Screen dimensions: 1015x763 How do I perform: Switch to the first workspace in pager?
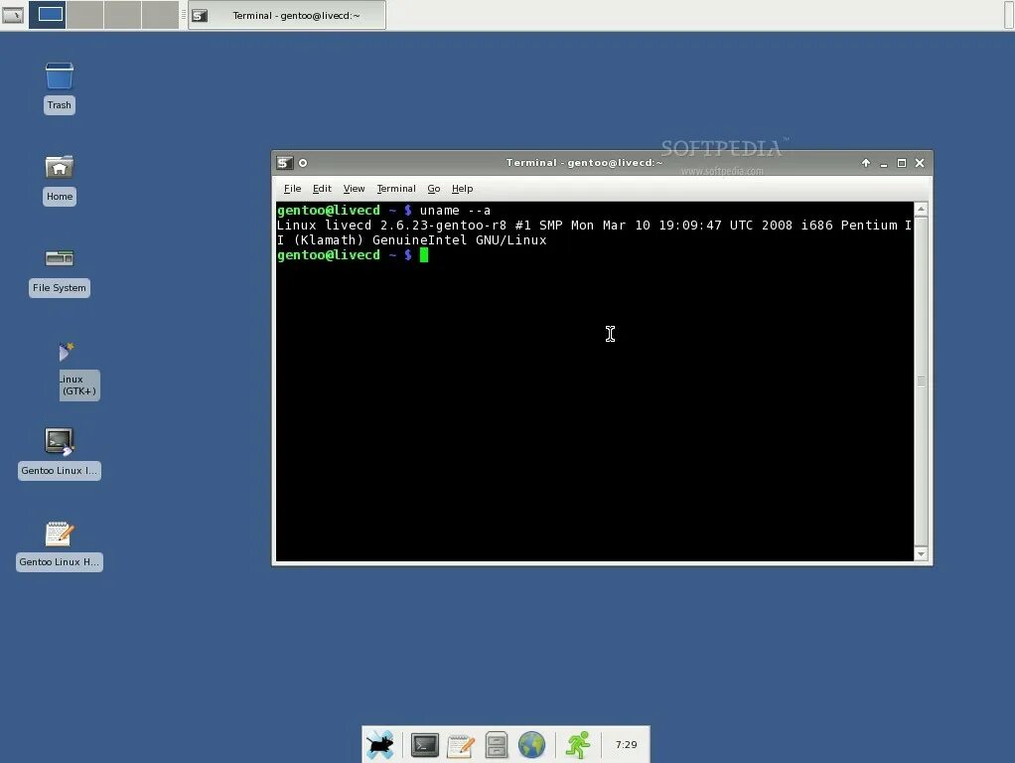(50, 14)
